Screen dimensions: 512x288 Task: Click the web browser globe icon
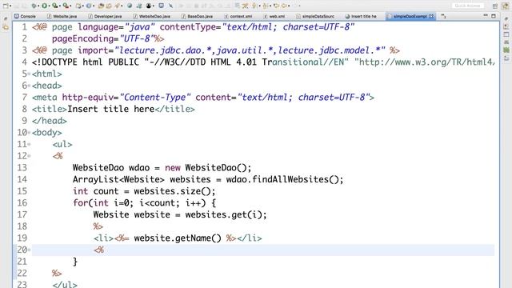click(130, 6)
